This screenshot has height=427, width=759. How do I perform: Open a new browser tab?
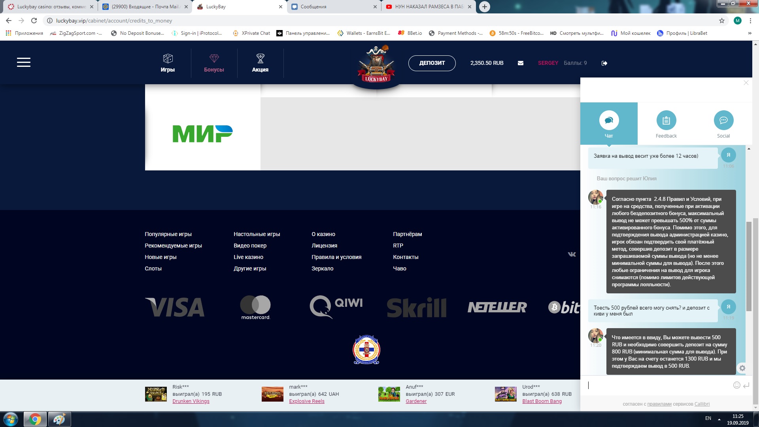pos(485,7)
